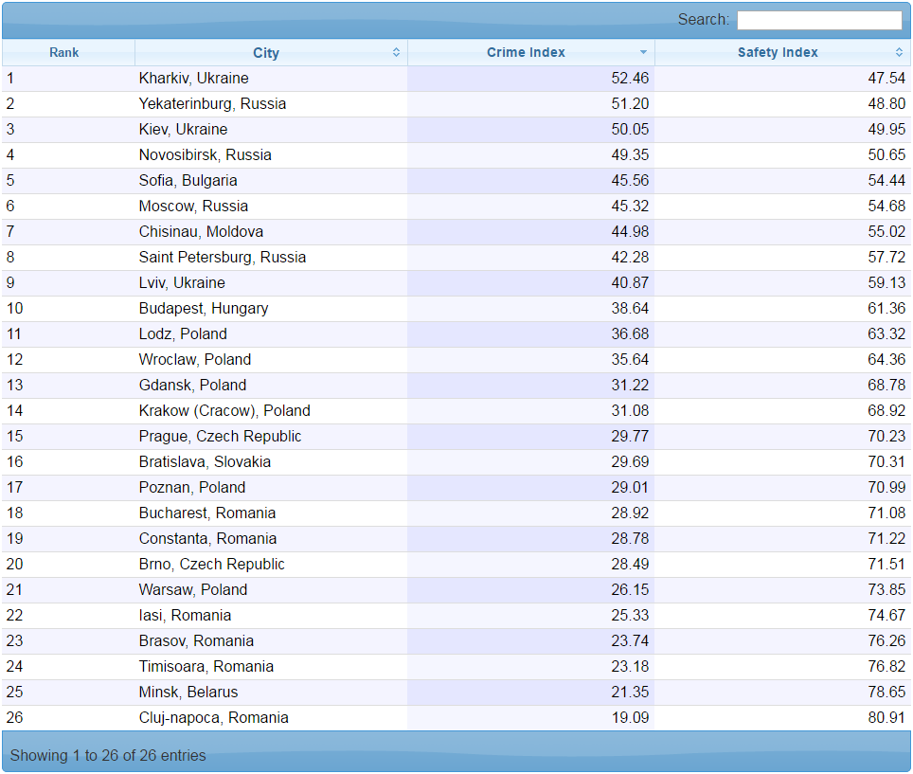
Task: Focus the Search input field
Action: [819, 20]
